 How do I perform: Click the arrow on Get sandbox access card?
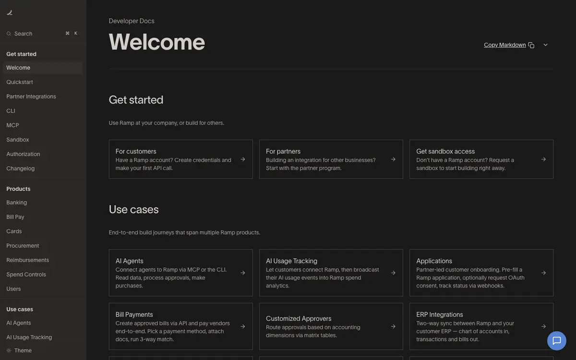[543, 159]
